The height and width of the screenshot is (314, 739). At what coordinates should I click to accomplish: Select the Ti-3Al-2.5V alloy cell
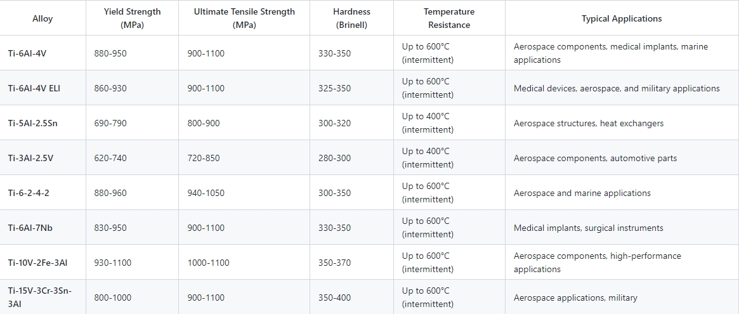(x=30, y=158)
